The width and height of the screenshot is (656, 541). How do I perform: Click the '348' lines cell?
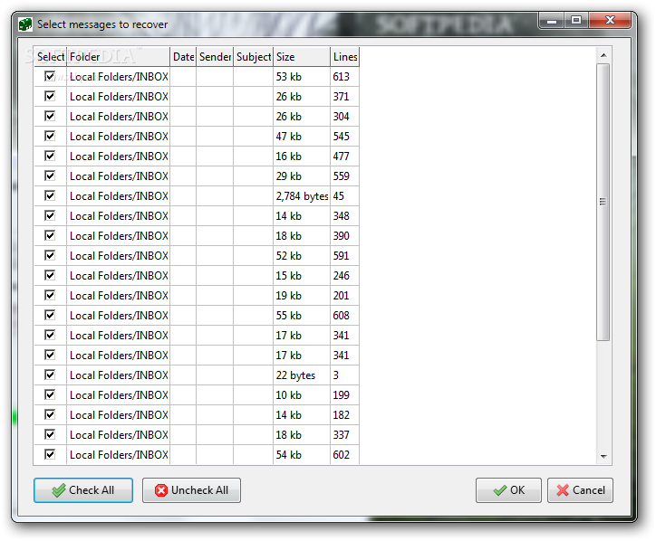[x=344, y=216]
